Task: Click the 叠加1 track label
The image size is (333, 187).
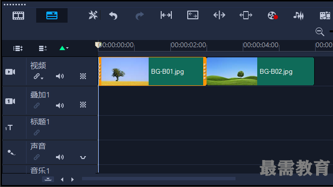Action: click(40, 95)
